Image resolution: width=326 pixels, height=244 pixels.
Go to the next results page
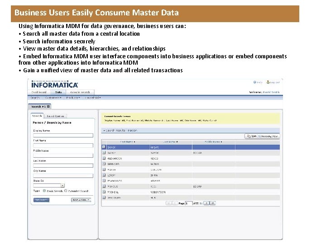coord(206,203)
